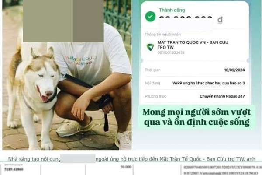Click the caption mentioning Mặt Trận Tổ Quốc
262x175 pixels.
click(175, 159)
